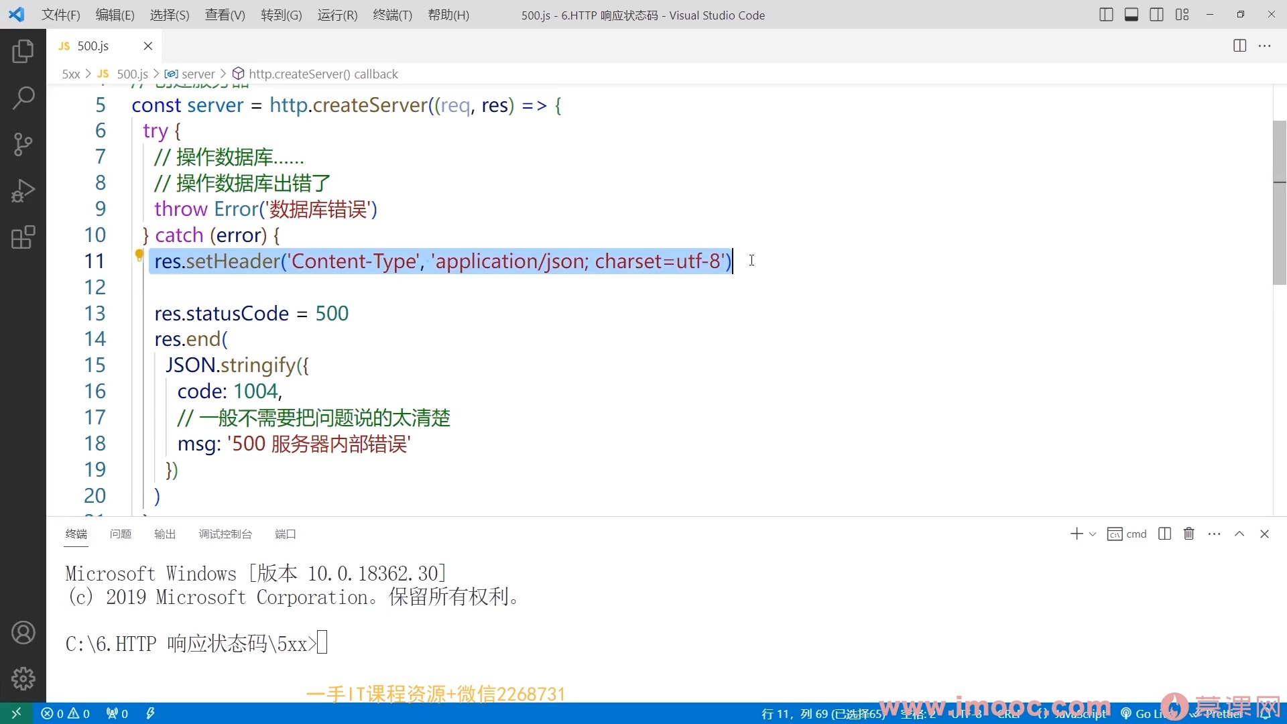Click the msg: '500 服务器内部错误' line
This screenshot has width=1287, height=724.
[x=294, y=444]
